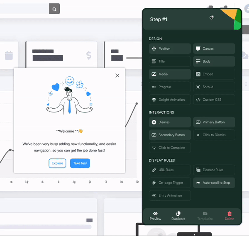Image resolution: width=249 pixels, height=236 pixels.
Task: Open the Primary Button settings
Action: tap(214, 122)
